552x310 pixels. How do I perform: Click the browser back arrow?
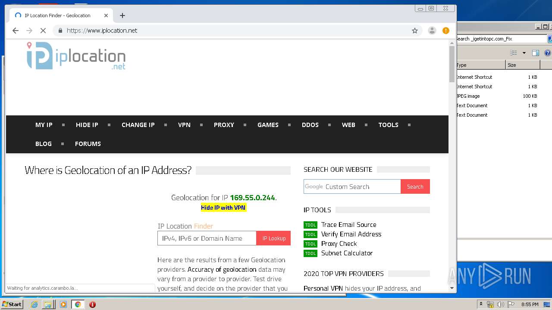tap(16, 31)
